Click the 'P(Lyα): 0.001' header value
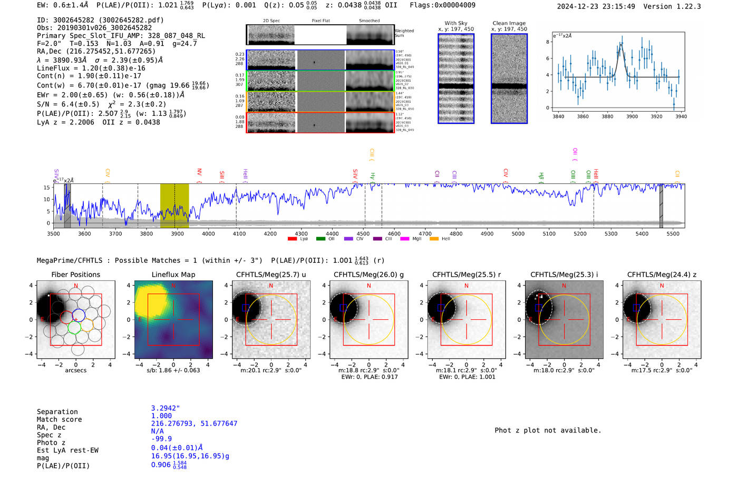 pos(229,5)
